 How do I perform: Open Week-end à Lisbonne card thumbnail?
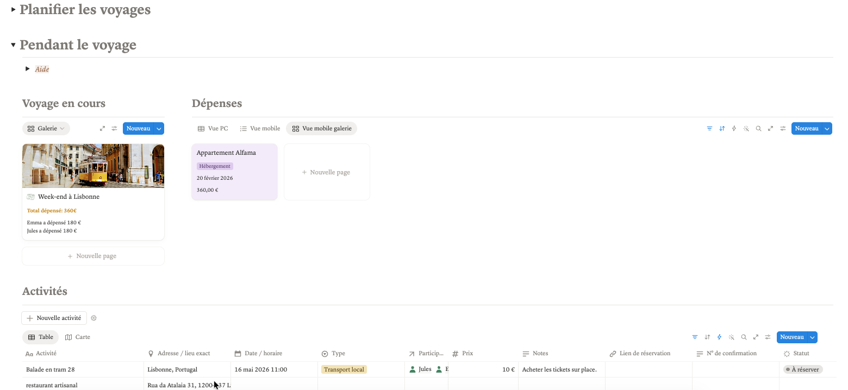point(93,166)
